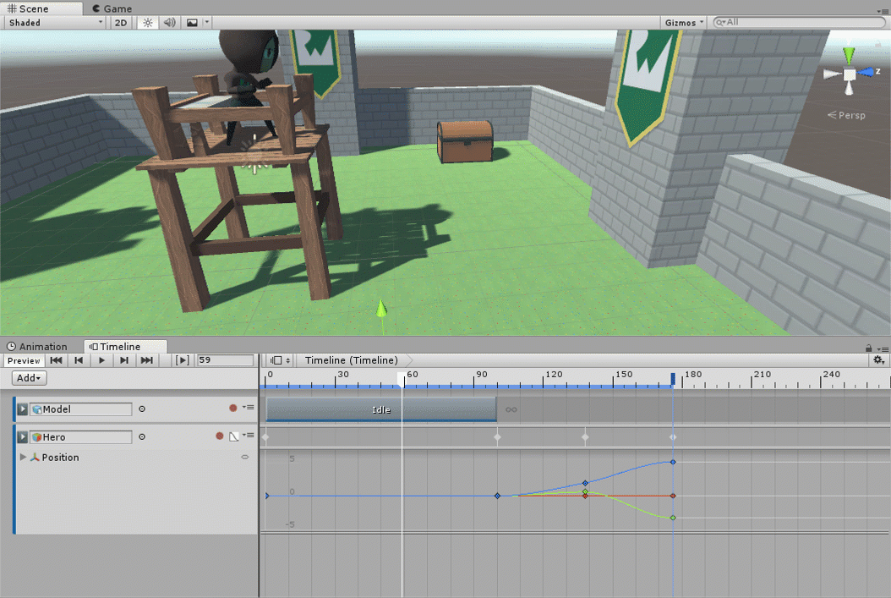
Task: Click the green Y axis gizmo cone
Action: pyautogui.click(x=849, y=56)
